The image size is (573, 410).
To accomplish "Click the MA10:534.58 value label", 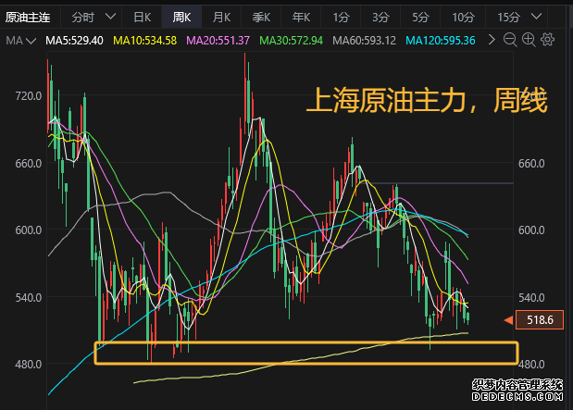I will 144,40.
